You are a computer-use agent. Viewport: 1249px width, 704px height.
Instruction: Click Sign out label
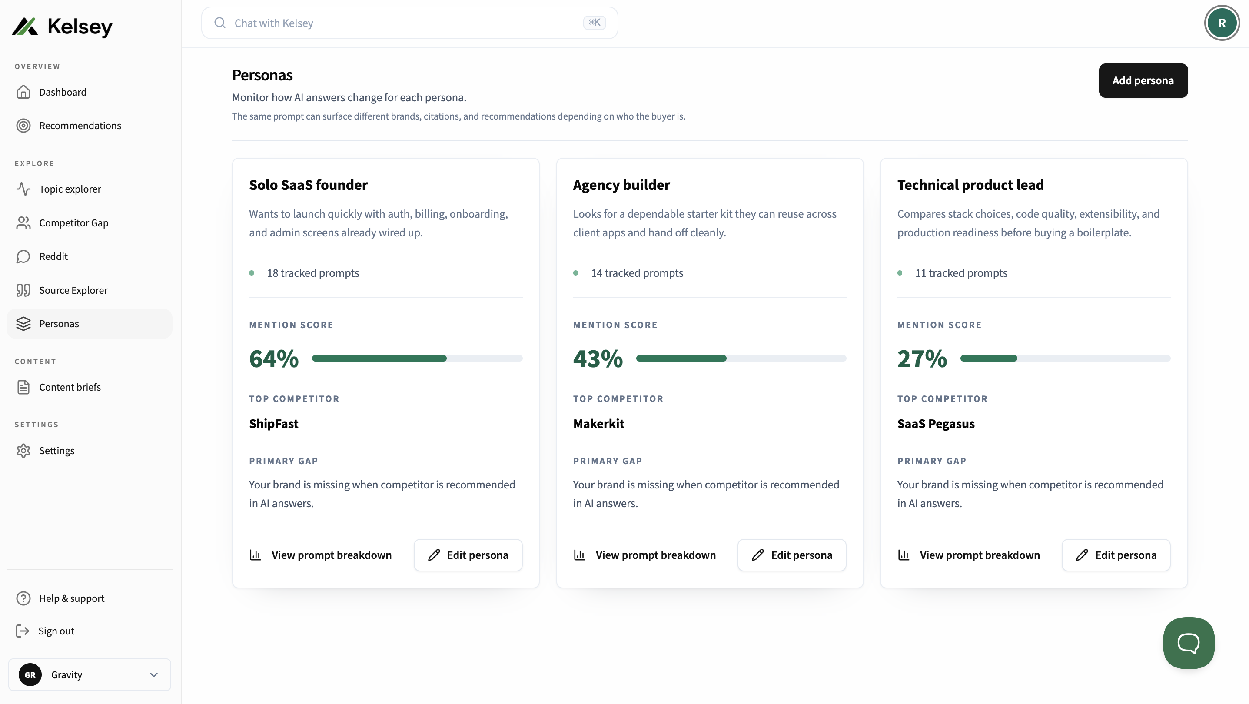click(56, 631)
